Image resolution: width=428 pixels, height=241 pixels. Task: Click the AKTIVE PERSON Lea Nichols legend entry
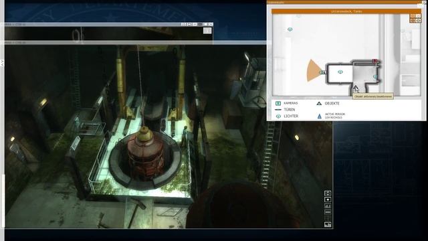[x=331, y=116]
